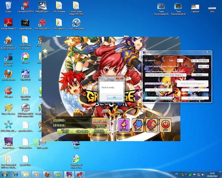This screenshot has height=178, width=222.
Task: Open WinAVI 9.0 desktop shortcut
Action: [25, 75]
